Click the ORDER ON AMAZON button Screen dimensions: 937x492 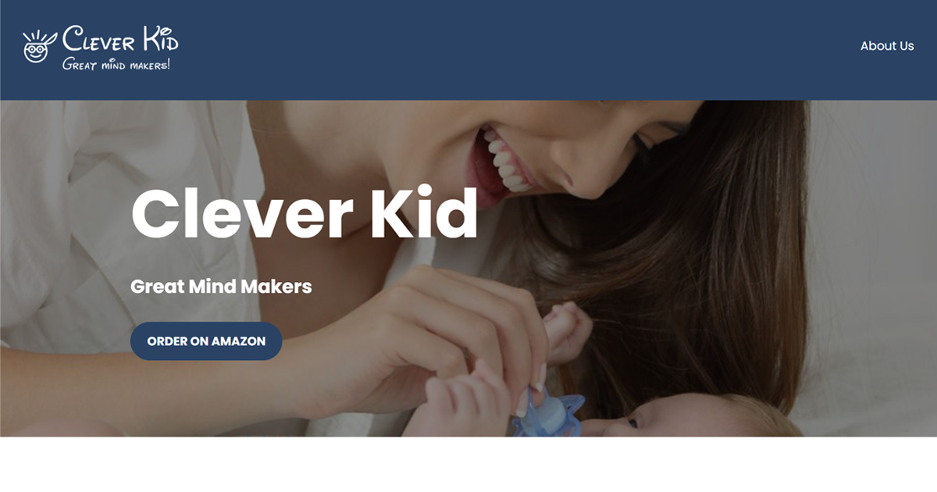pos(206,341)
